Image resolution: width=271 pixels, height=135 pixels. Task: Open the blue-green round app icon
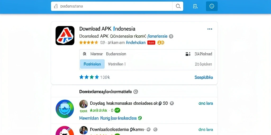click(x=65, y=109)
